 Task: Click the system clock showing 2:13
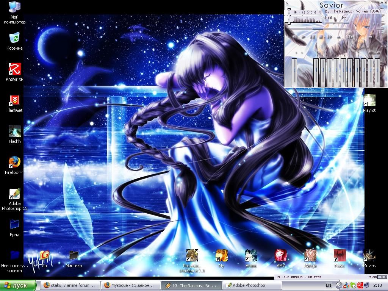pos(377,285)
